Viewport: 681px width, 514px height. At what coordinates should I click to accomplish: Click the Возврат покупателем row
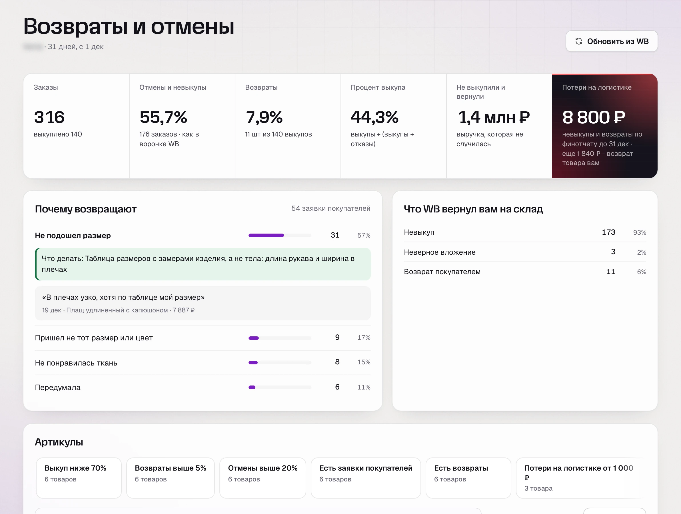click(x=525, y=272)
